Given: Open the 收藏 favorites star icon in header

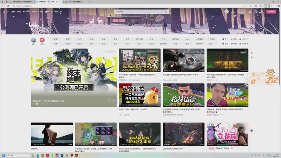Looking at the screenshot, I should [250, 11].
